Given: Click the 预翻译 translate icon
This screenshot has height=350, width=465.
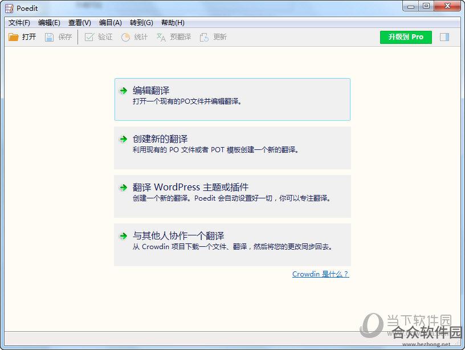Looking at the screenshot, I should point(161,37).
